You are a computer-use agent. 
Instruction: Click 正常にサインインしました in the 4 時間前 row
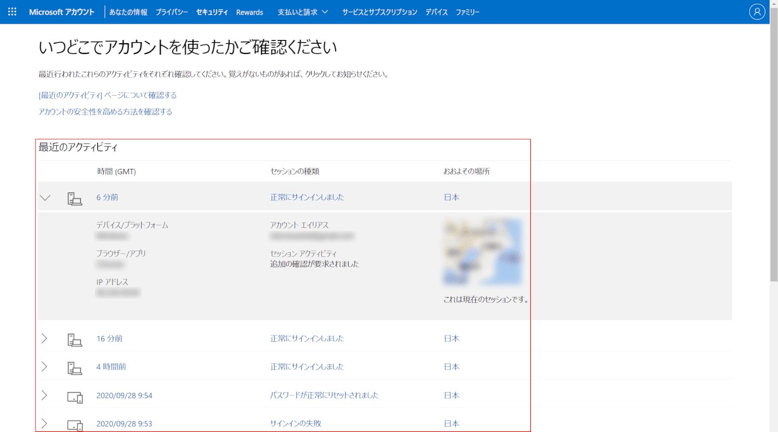[x=307, y=367]
